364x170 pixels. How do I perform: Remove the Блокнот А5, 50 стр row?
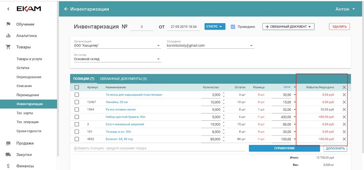click(x=344, y=139)
